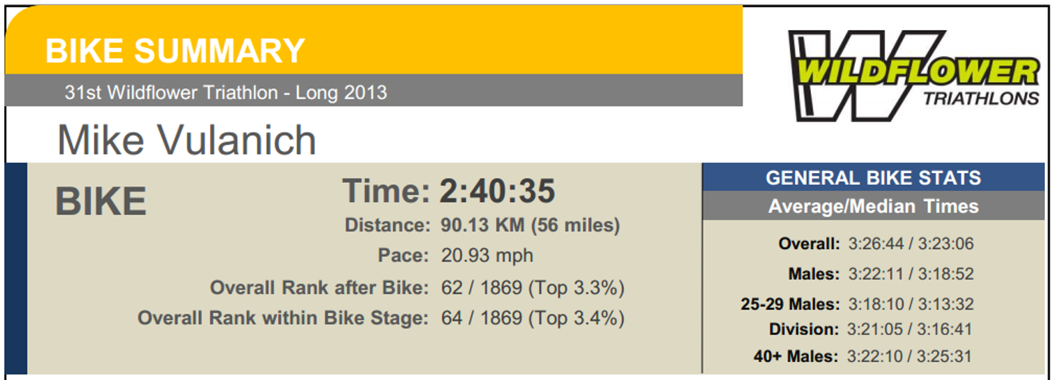Click the Pace label

403,255
